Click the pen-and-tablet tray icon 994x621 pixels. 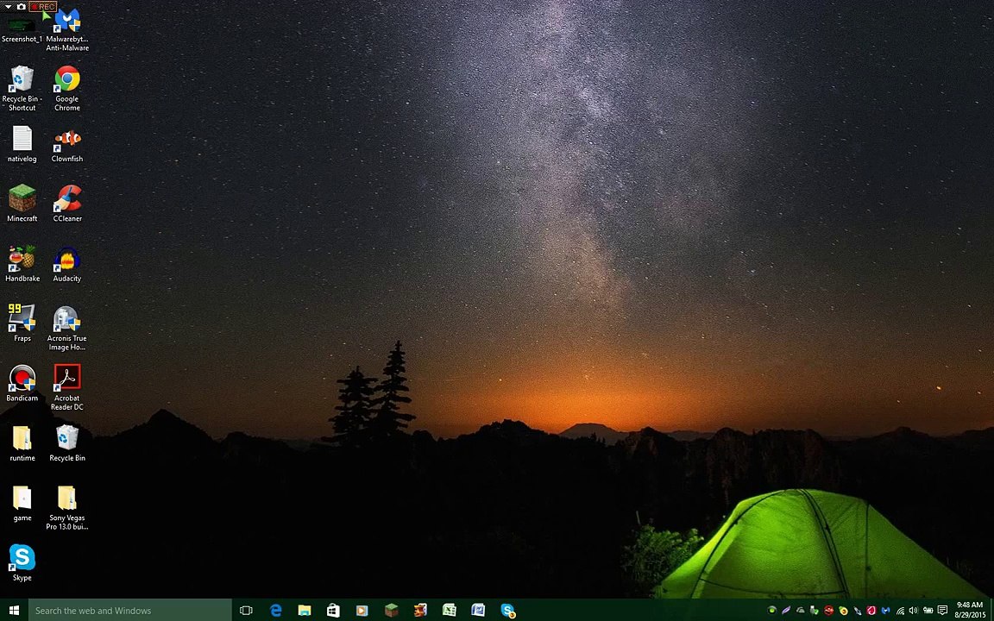[x=858, y=611]
